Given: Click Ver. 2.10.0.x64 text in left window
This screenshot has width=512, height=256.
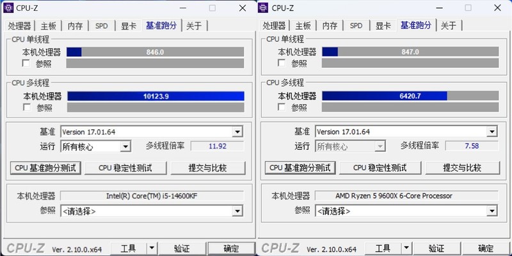Looking at the screenshot, I should tap(77, 250).
